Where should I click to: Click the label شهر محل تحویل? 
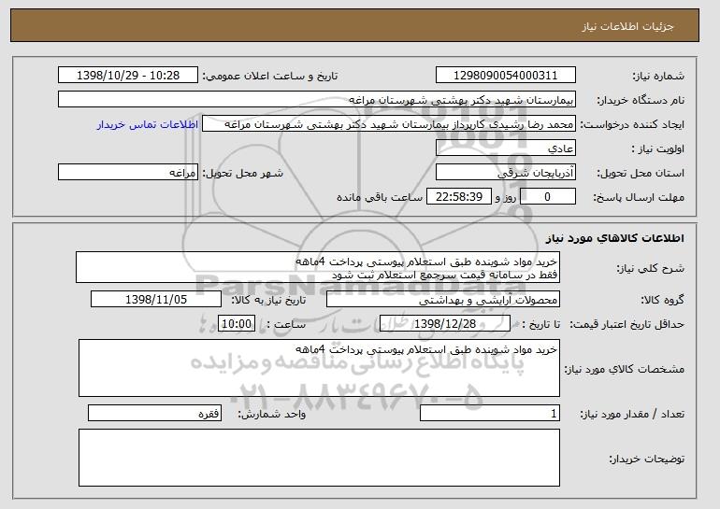243,173
